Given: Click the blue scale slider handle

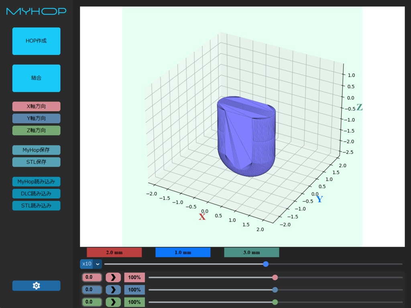Looking at the screenshot, I should [x=266, y=264].
